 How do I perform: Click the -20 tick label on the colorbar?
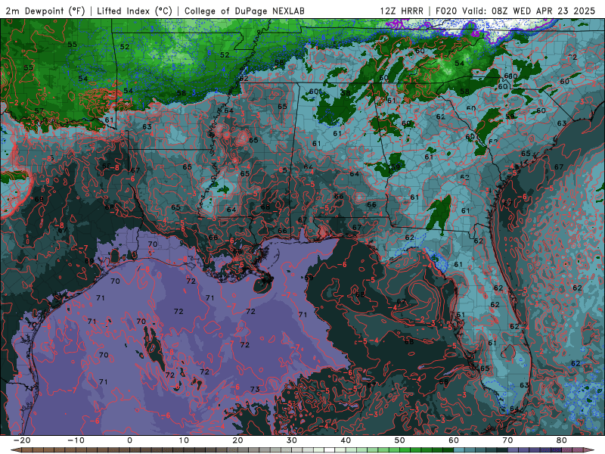[22, 440]
